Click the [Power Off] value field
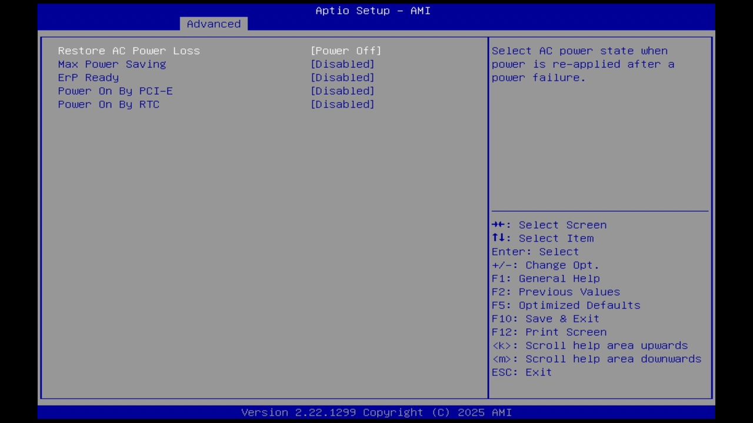The width and height of the screenshot is (753, 423). (x=346, y=51)
